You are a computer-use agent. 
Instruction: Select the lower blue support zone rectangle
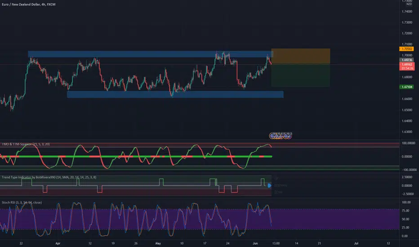coord(175,94)
